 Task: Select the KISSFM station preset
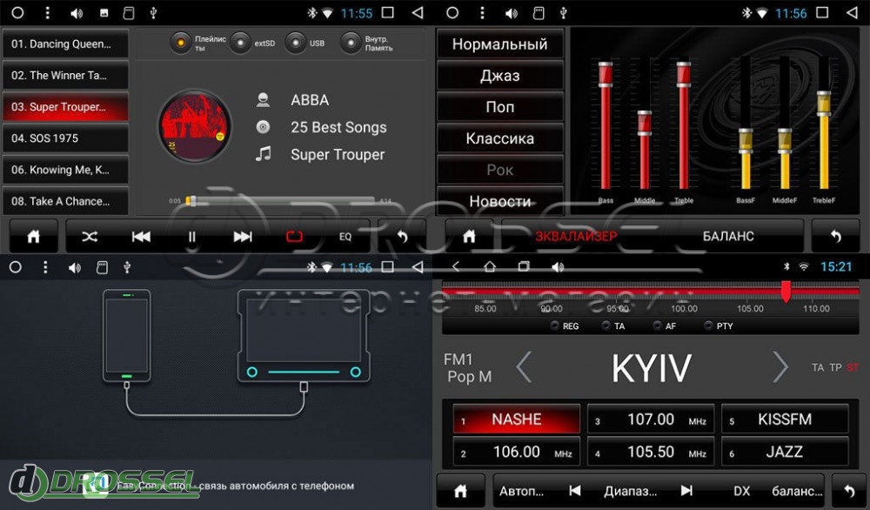(x=784, y=419)
